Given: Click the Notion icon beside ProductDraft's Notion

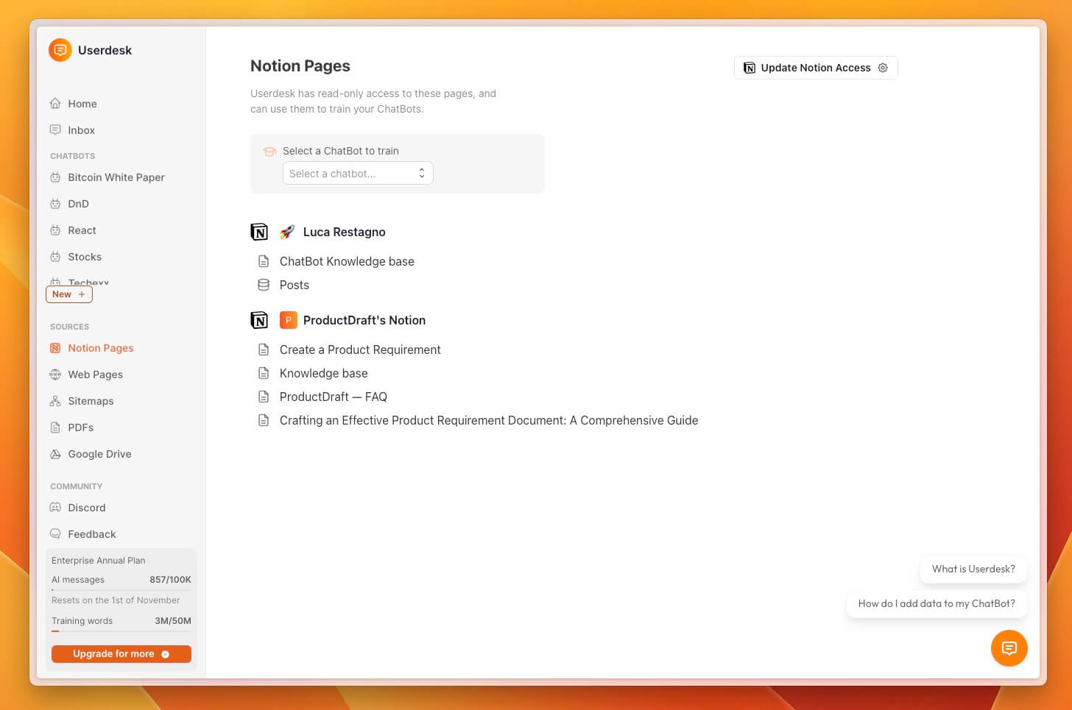Looking at the screenshot, I should pyautogui.click(x=259, y=320).
